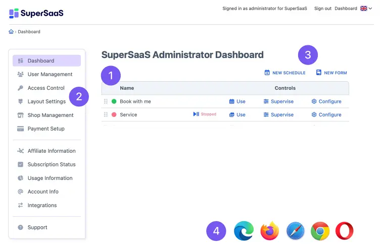
Task: Click the Stopped label on Service row
Action: [x=208, y=114]
